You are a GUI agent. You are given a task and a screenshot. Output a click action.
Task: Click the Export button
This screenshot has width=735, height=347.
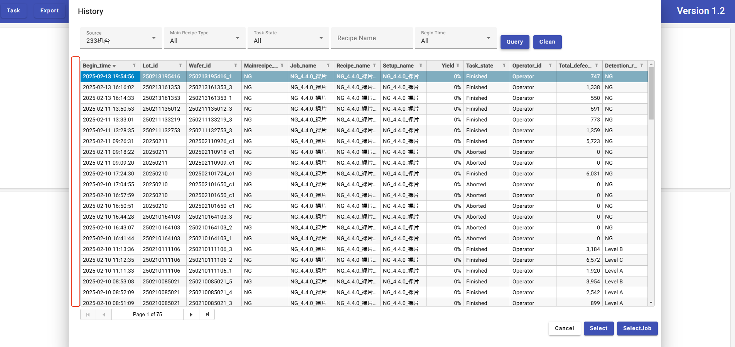tap(50, 10)
